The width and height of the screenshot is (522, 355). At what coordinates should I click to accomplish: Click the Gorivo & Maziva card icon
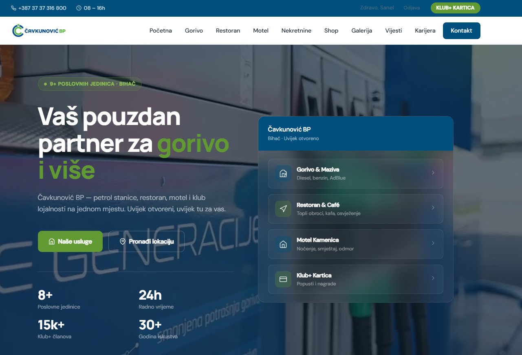[x=283, y=173]
